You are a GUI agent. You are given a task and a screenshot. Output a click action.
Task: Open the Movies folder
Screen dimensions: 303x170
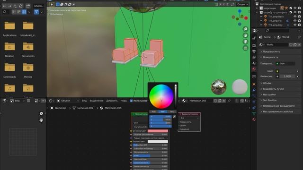[28, 70]
